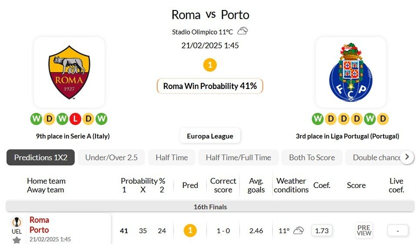Click the Porto club crest logo

click(350, 72)
